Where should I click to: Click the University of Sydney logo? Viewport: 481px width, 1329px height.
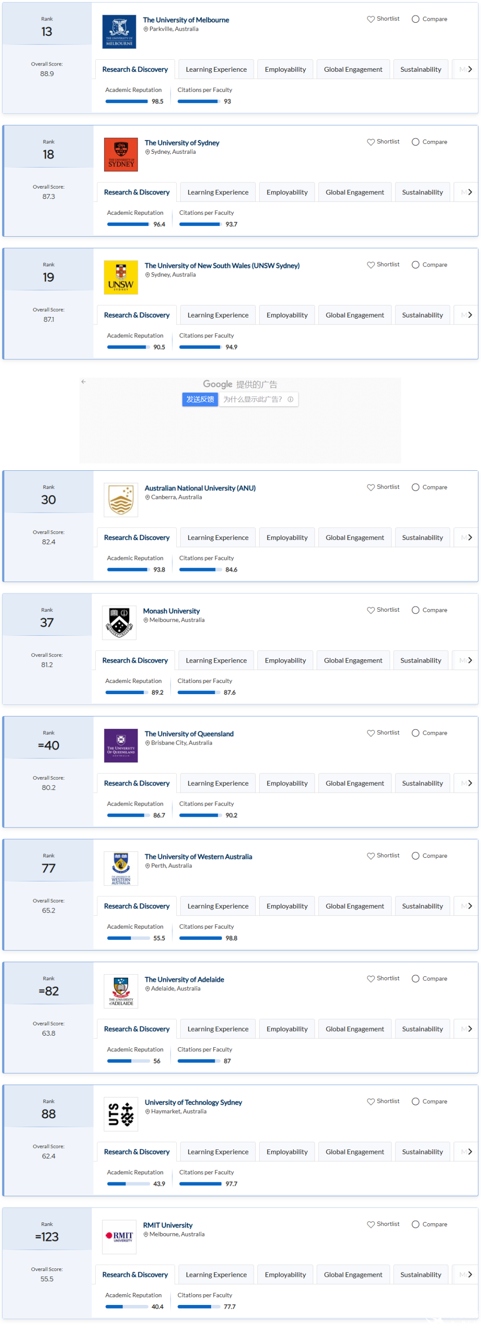tap(121, 154)
